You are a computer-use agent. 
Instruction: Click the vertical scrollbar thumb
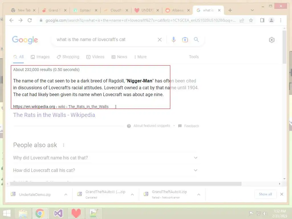284,47
